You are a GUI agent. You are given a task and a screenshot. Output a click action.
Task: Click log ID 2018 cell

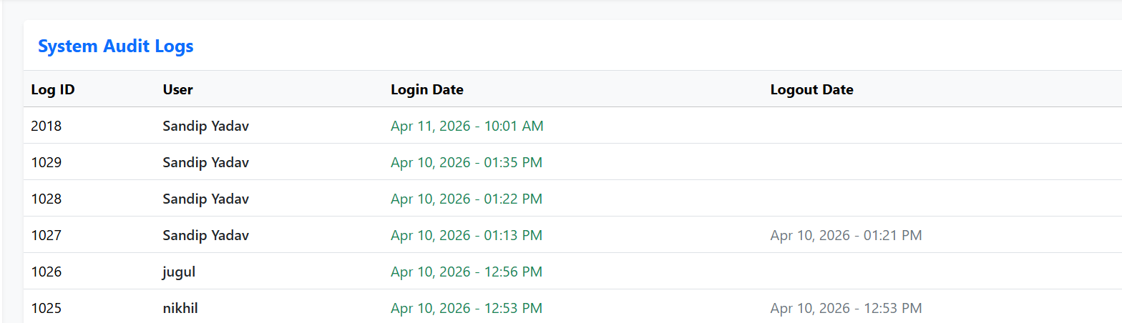coord(47,126)
